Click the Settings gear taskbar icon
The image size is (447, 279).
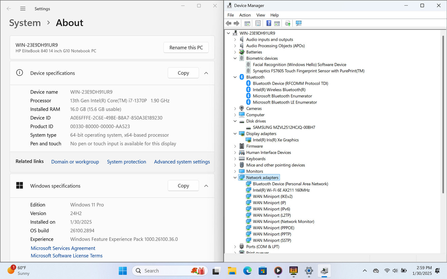pos(309,271)
